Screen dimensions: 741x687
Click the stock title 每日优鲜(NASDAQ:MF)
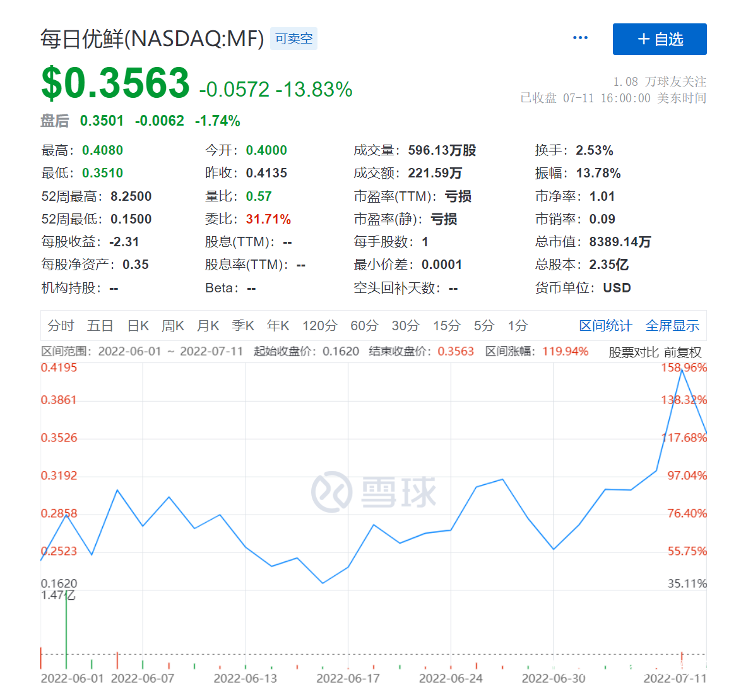pyautogui.click(x=151, y=39)
